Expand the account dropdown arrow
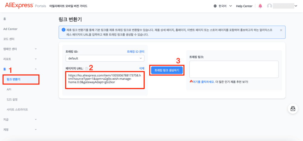This screenshot has height=141, width=303. pos(296,6)
